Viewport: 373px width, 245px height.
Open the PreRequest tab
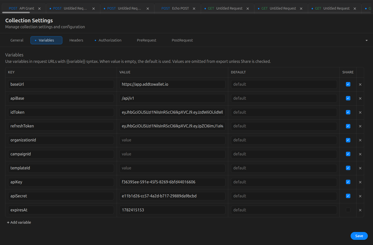147,40
